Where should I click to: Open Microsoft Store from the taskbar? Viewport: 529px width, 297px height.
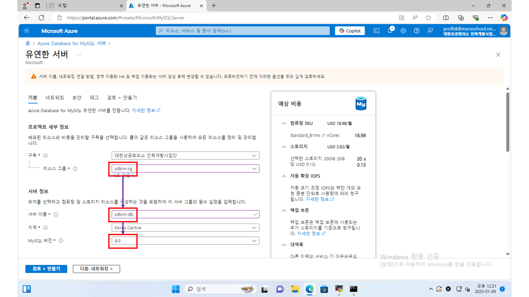(324, 289)
